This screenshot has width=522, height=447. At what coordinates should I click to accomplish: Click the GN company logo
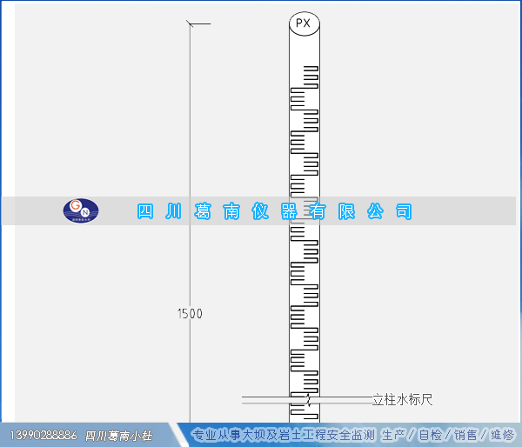(81, 210)
